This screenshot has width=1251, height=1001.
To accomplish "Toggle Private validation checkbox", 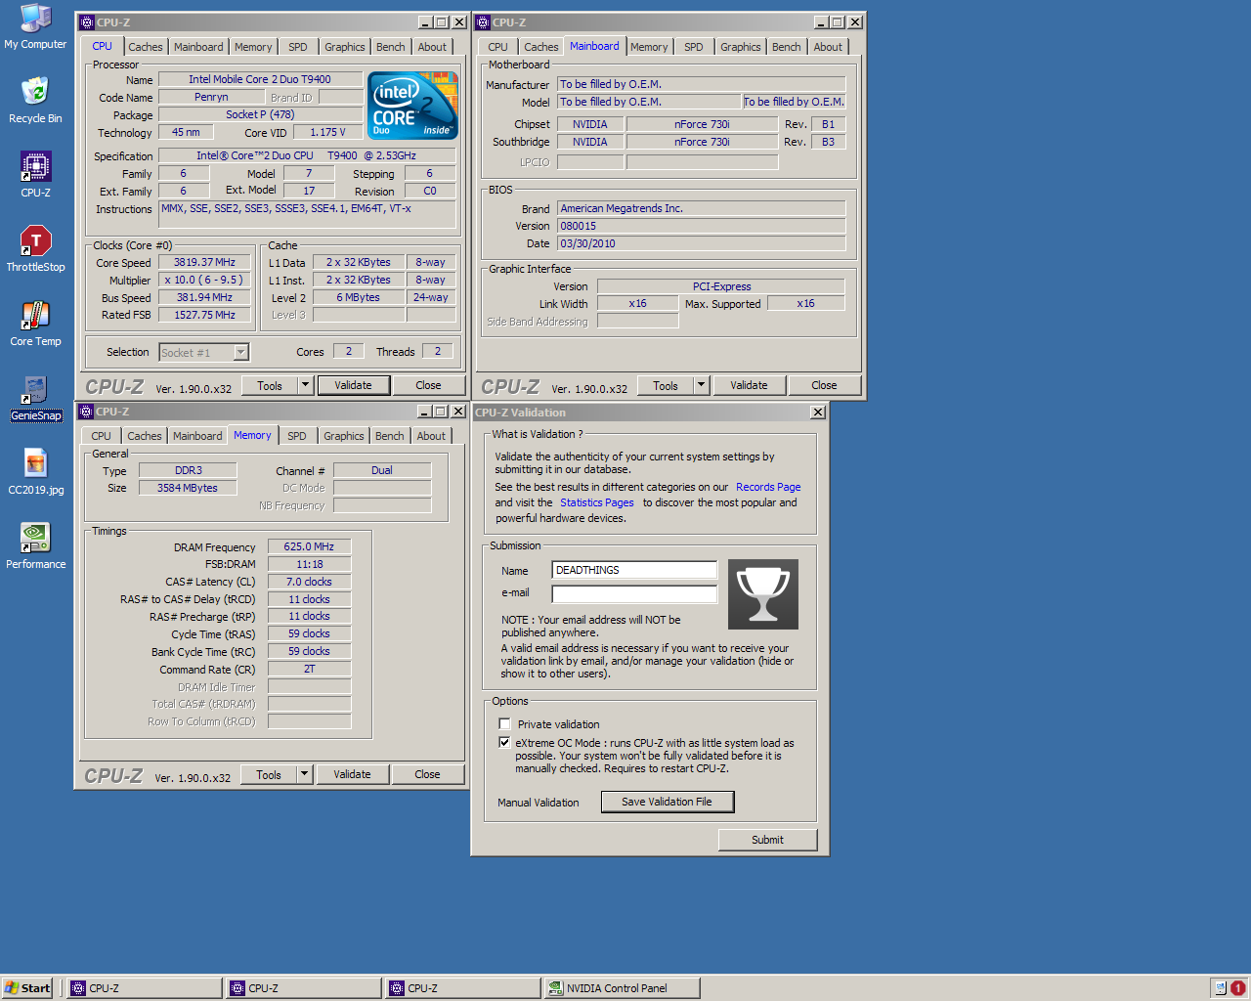I will (504, 724).
